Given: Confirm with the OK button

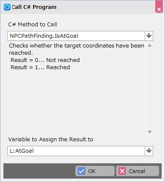Looking at the screenshot, I should pyautogui.click(x=95, y=171).
